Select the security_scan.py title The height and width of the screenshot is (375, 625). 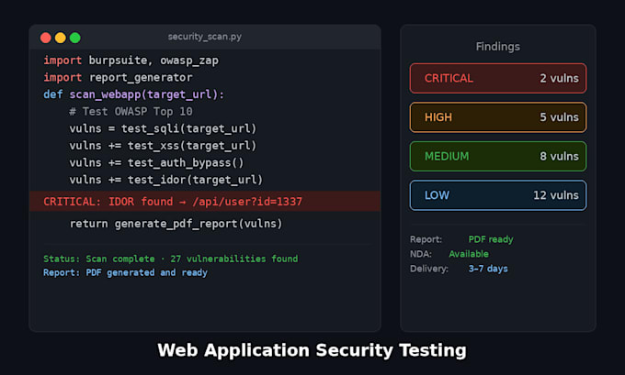[x=204, y=37]
